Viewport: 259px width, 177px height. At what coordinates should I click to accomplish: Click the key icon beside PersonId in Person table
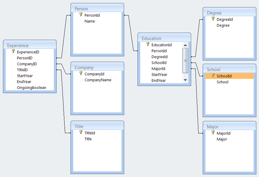(x=81, y=15)
